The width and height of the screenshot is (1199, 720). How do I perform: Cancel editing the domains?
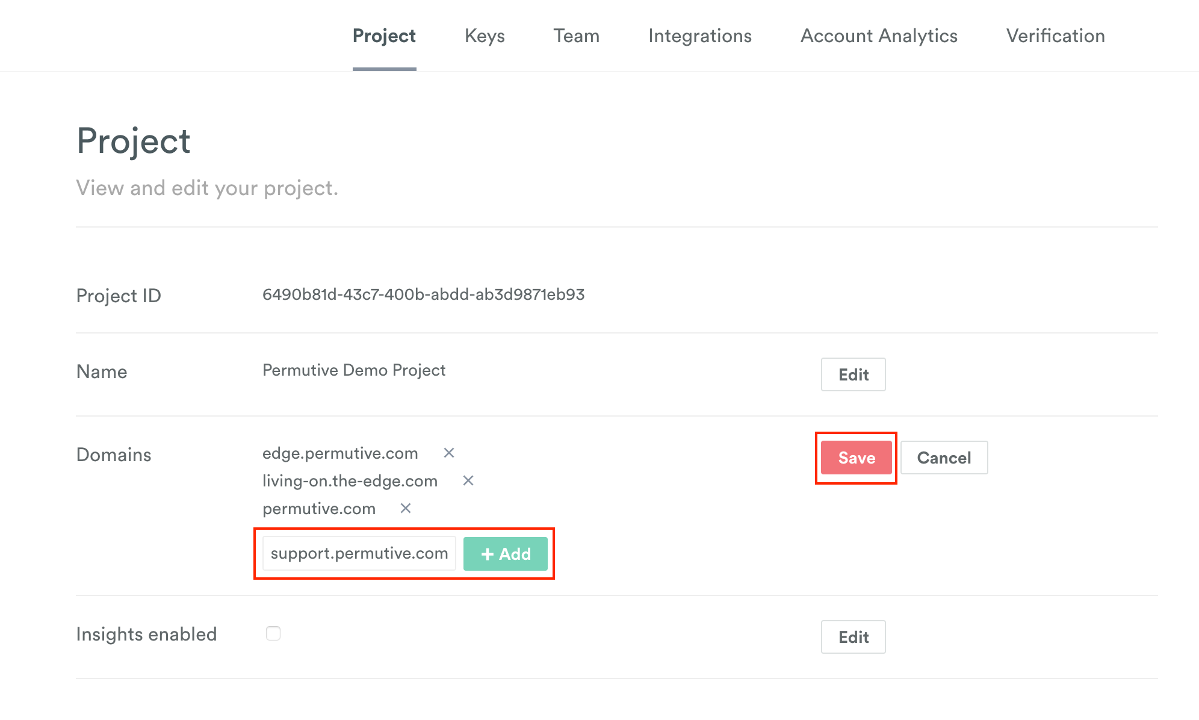(x=944, y=458)
